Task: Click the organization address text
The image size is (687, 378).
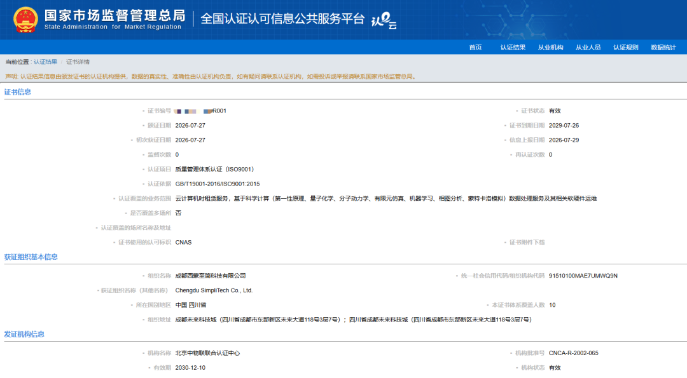Action: point(354,320)
